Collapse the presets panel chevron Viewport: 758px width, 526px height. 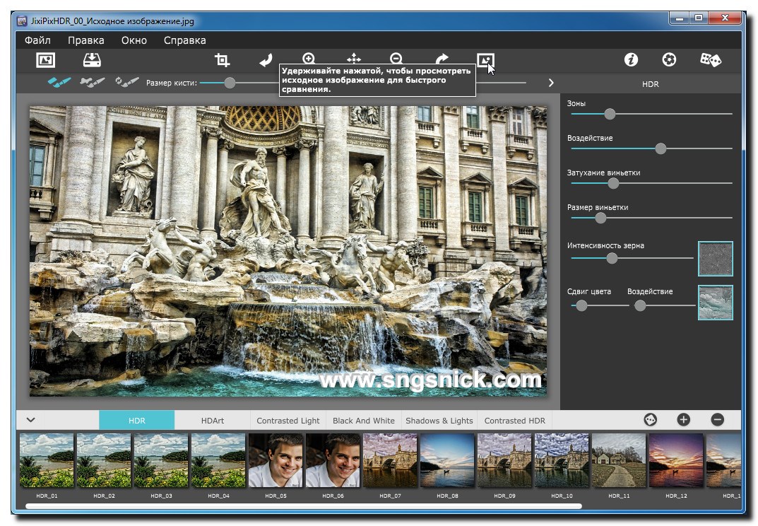pos(31,419)
